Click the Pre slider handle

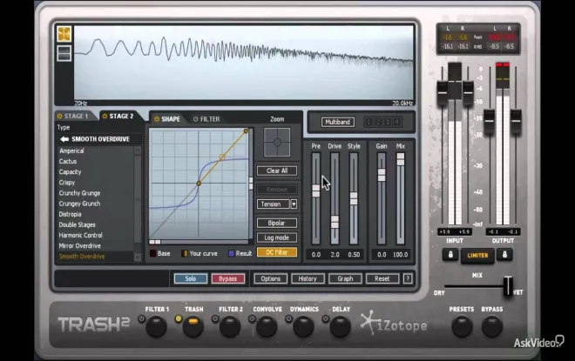point(315,191)
